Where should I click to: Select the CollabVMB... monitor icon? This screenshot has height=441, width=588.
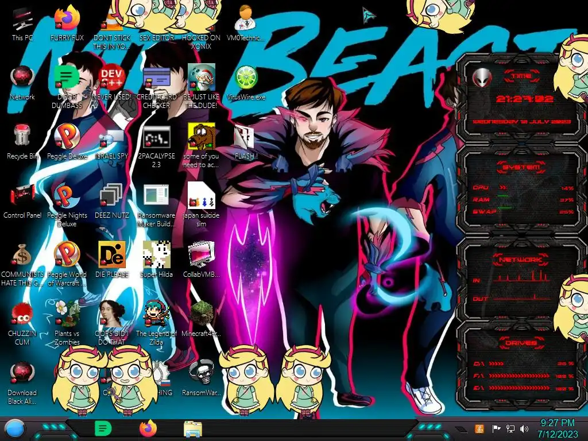tap(202, 260)
